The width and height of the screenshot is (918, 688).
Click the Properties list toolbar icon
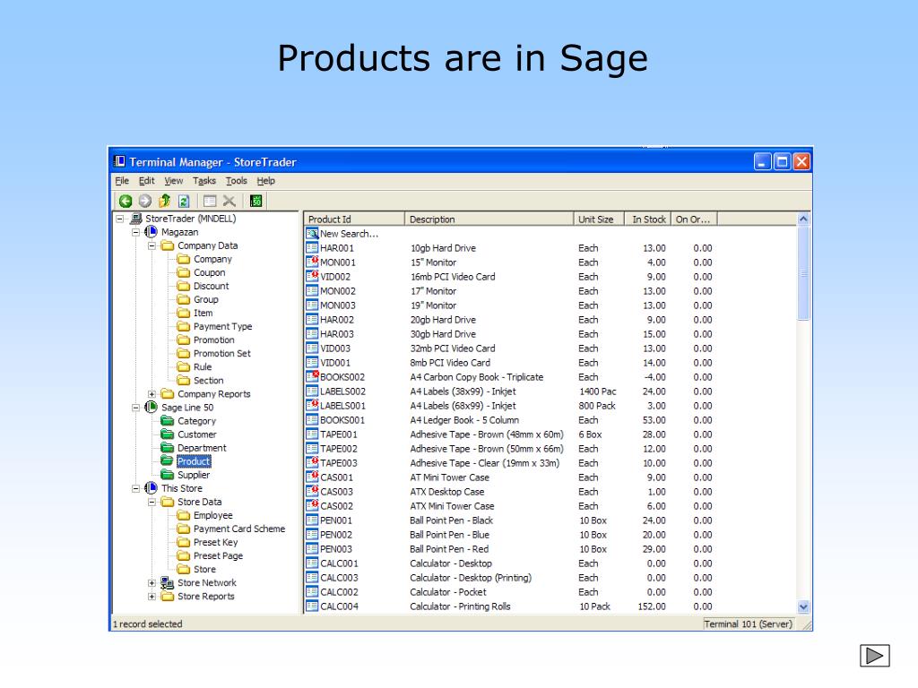tap(210, 202)
